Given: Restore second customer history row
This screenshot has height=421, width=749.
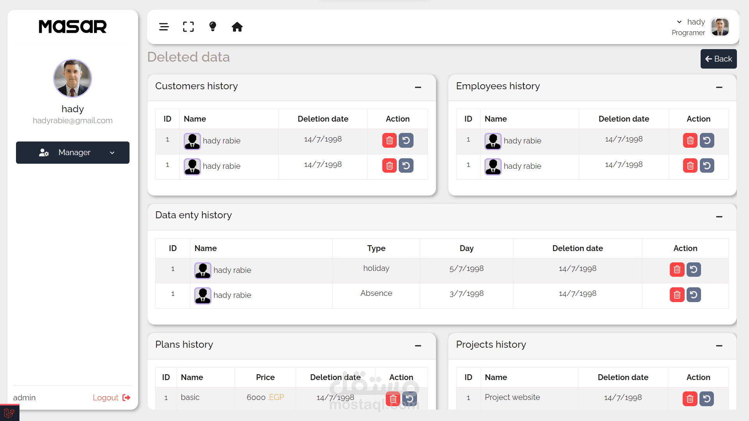Looking at the screenshot, I should coord(406,166).
